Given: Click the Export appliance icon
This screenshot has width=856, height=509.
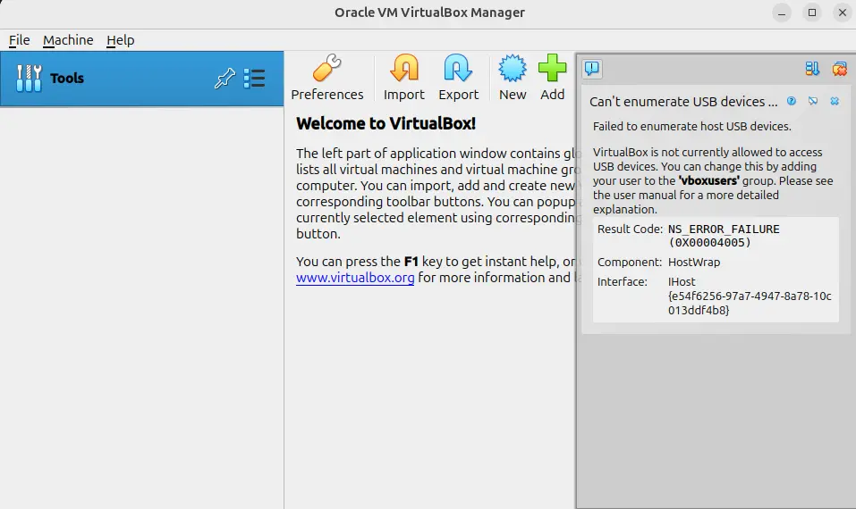Looking at the screenshot, I should [x=458, y=78].
